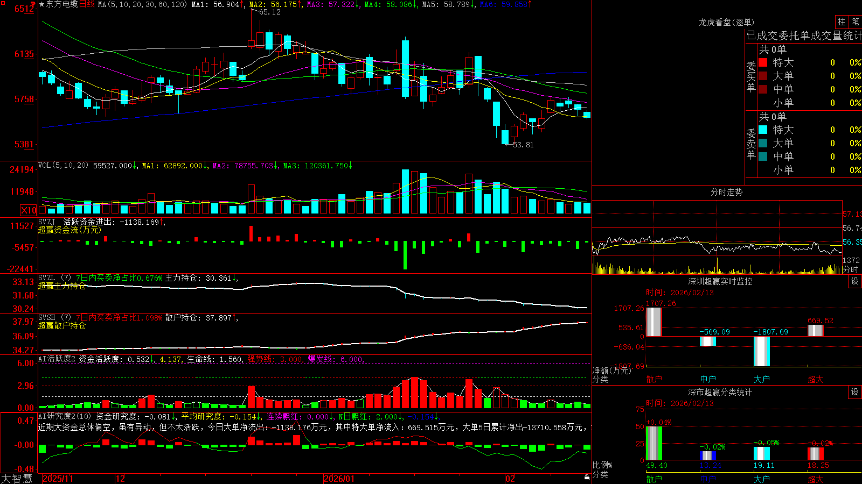Click the 6512 price axis label
Screen dimensions: 862x484
point(24,9)
